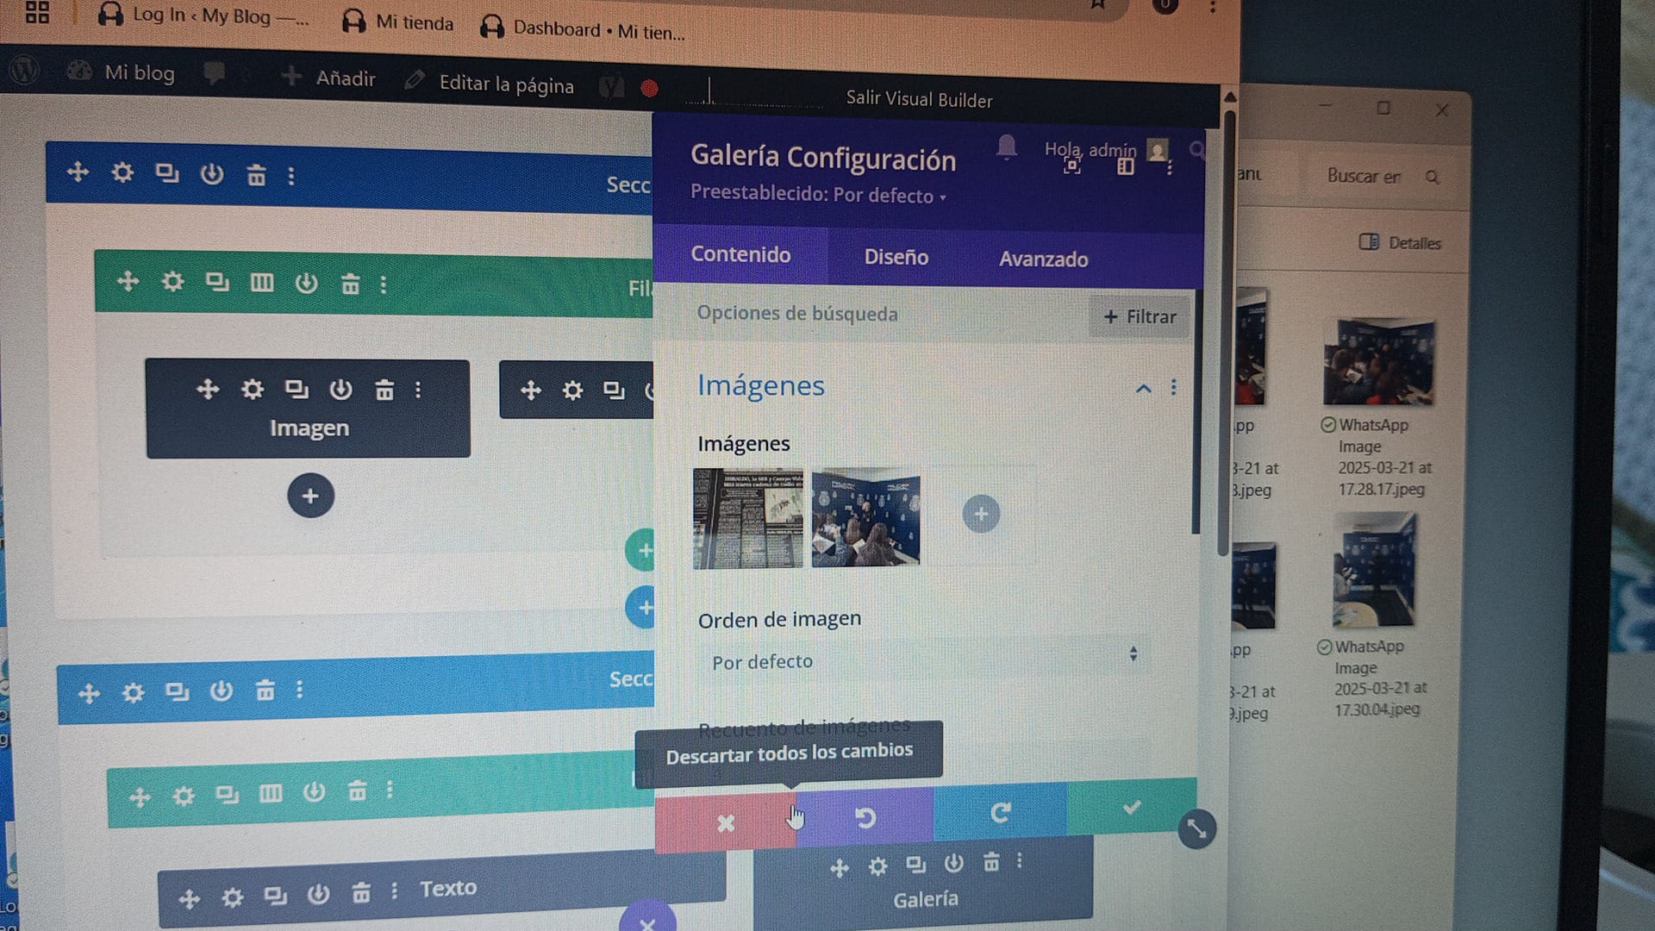Click move handle of the Imagen module

208,389
